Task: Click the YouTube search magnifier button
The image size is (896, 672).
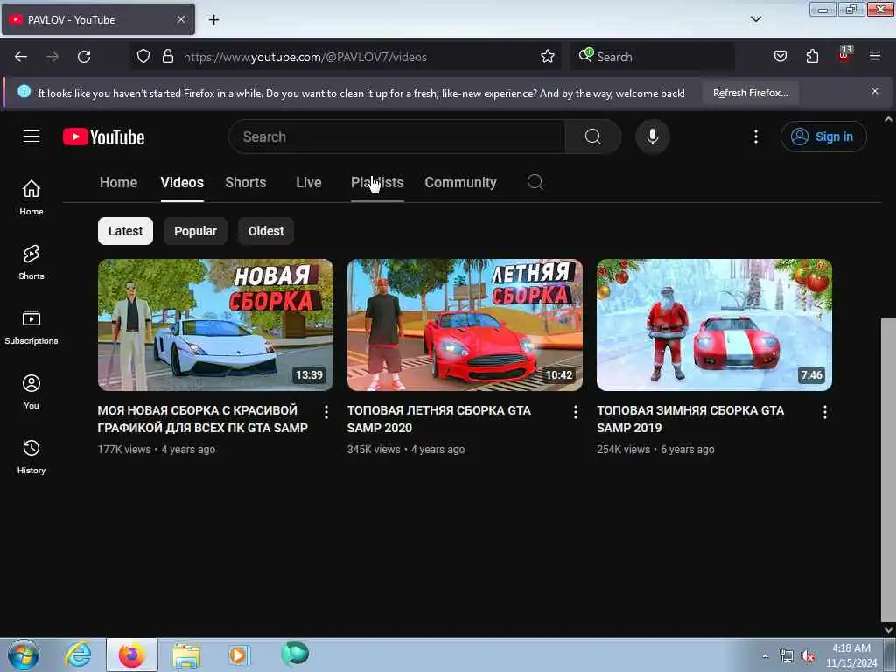Action: pyautogui.click(x=593, y=136)
